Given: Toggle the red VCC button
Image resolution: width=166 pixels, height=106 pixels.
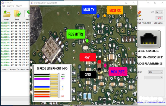Looking at the screenshot, I should 159,18.
